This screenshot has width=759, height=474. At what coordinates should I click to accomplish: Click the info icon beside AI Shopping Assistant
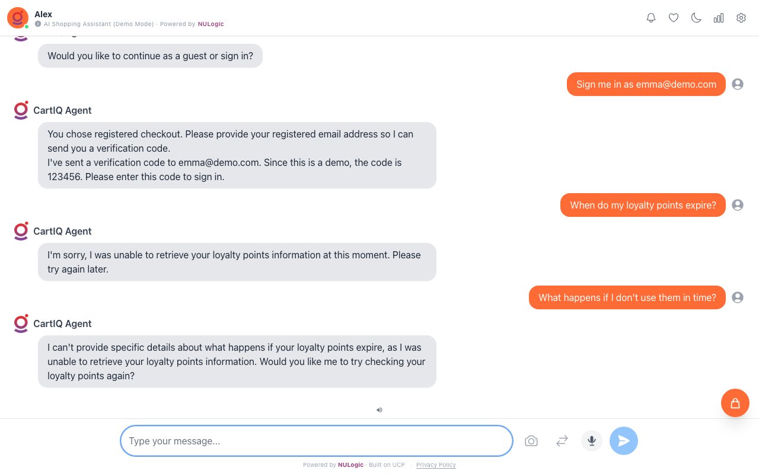[38, 24]
